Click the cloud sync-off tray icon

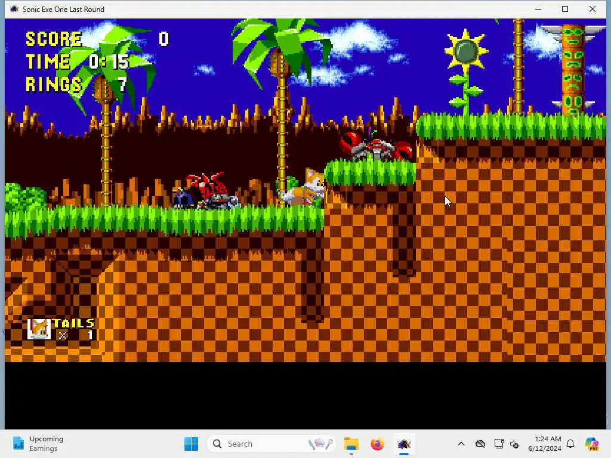480,444
